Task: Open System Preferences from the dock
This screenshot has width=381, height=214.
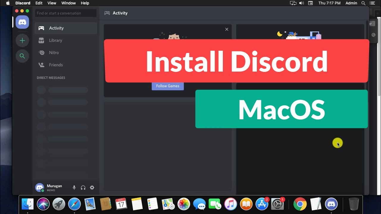Action: [277, 204]
